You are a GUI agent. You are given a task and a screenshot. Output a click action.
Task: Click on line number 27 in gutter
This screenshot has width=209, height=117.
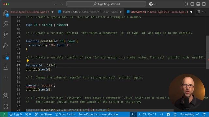click(18, 65)
